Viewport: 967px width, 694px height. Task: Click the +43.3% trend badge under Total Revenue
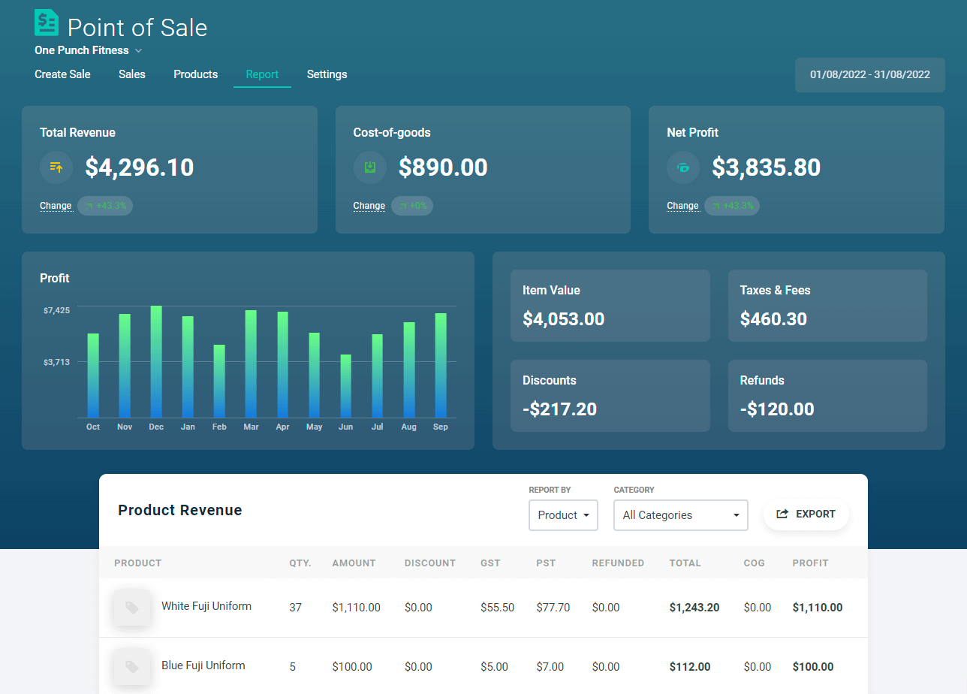(x=105, y=205)
